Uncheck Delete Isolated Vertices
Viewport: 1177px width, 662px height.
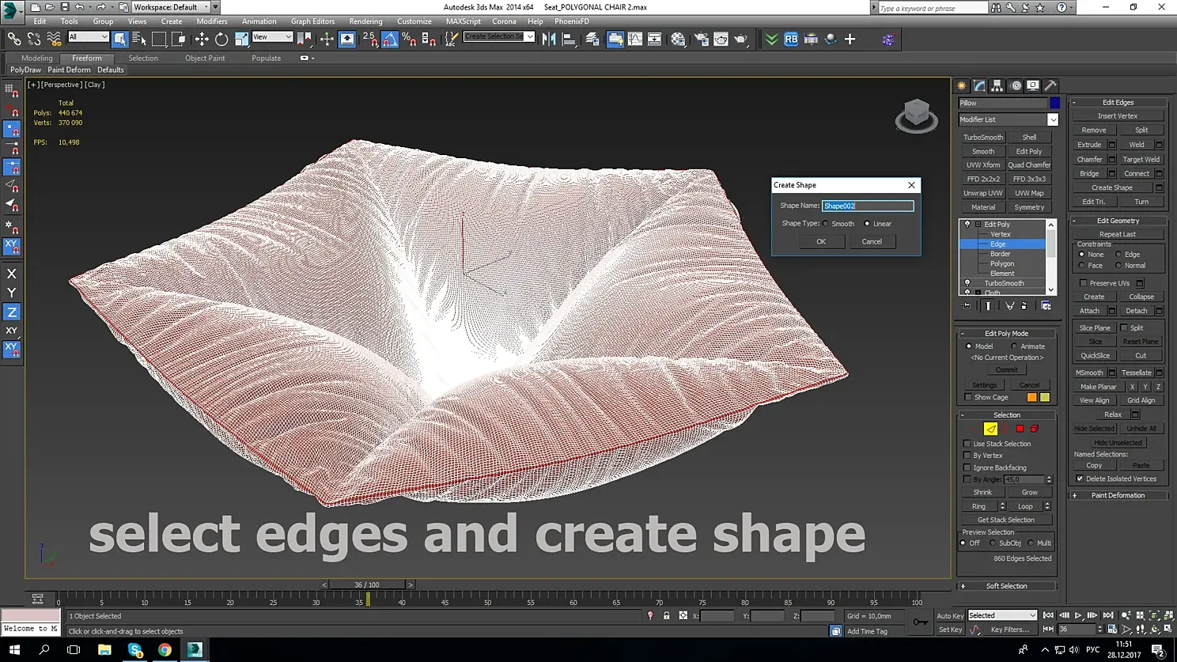pyautogui.click(x=1080, y=479)
